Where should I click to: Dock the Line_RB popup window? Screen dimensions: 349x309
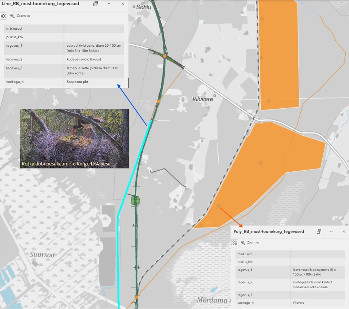95,4
